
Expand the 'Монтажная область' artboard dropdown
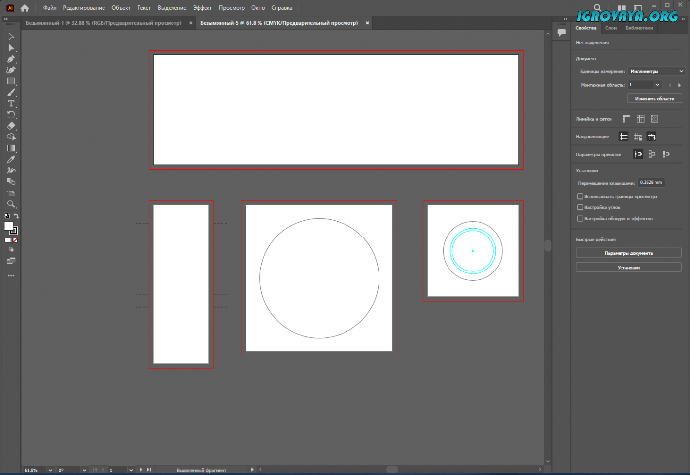tap(657, 85)
